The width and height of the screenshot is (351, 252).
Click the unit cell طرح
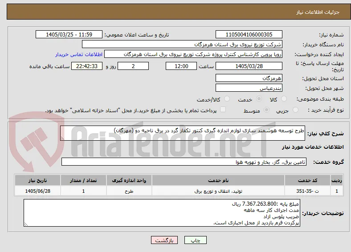pos(129,191)
